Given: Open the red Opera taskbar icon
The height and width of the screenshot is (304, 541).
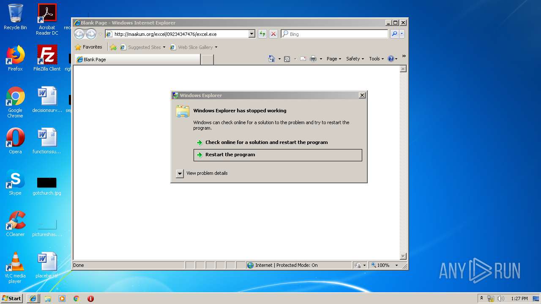Looking at the screenshot, I should (90, 299).
